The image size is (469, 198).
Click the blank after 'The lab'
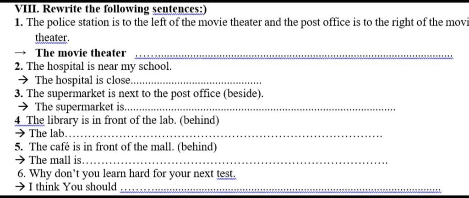click(224, 136)
